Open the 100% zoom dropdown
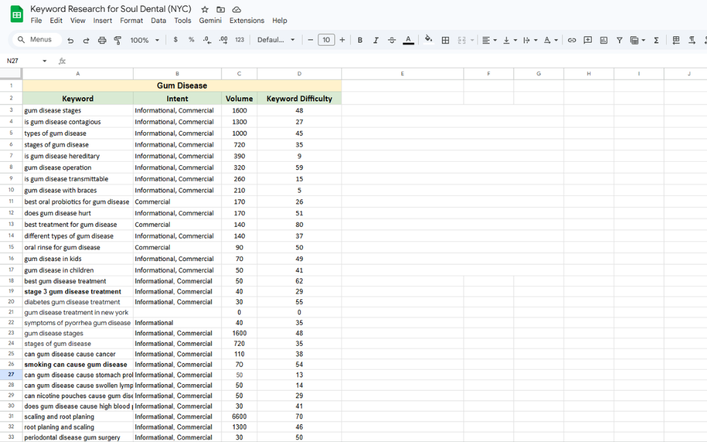The image size is (707, 442). [145, 40]
